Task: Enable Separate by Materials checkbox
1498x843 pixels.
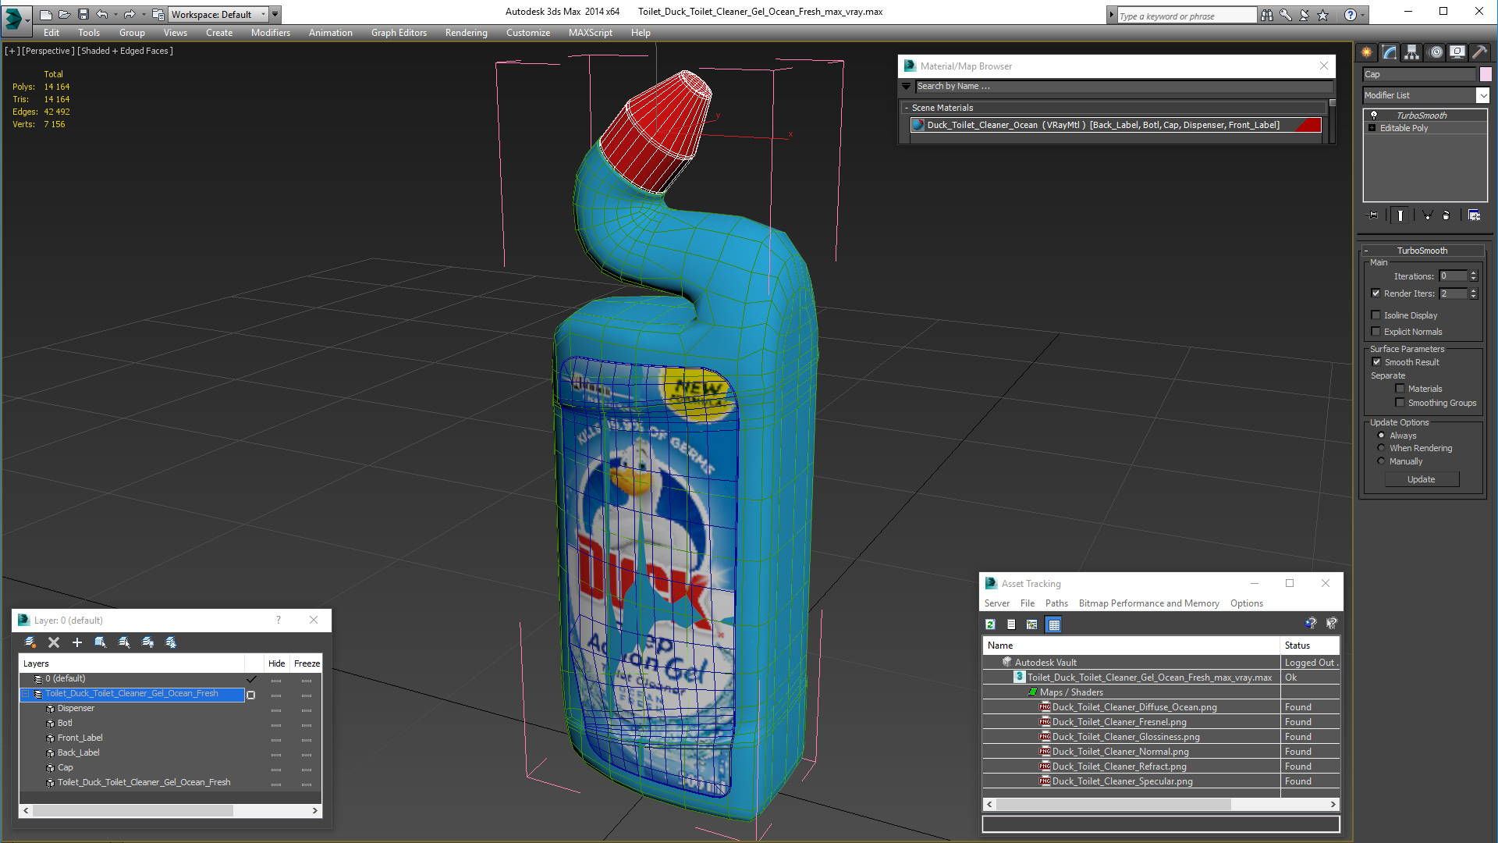Action: click(x=1400, y=389)
